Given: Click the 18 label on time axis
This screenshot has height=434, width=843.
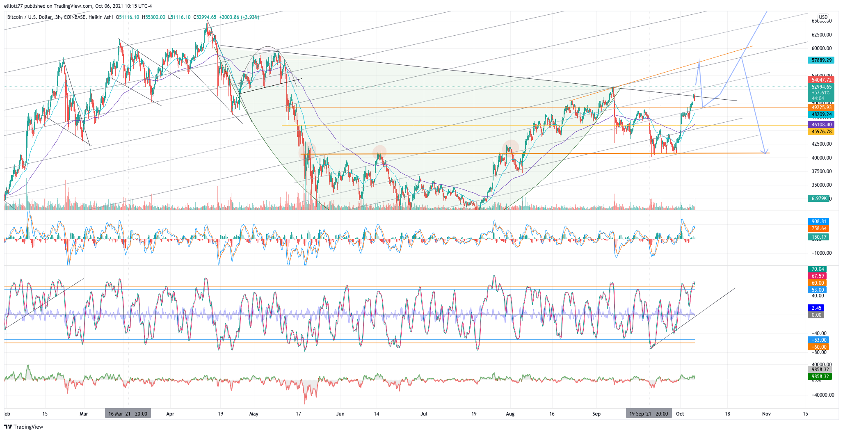Looking at the screenshot, I should coord(727,414).
